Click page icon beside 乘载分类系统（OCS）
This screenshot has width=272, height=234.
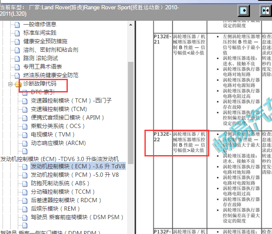[x=25, y=127]
